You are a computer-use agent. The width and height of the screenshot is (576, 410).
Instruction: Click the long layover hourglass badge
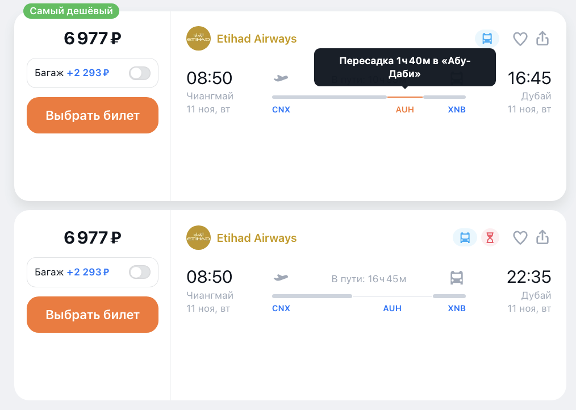pos(490,237)
